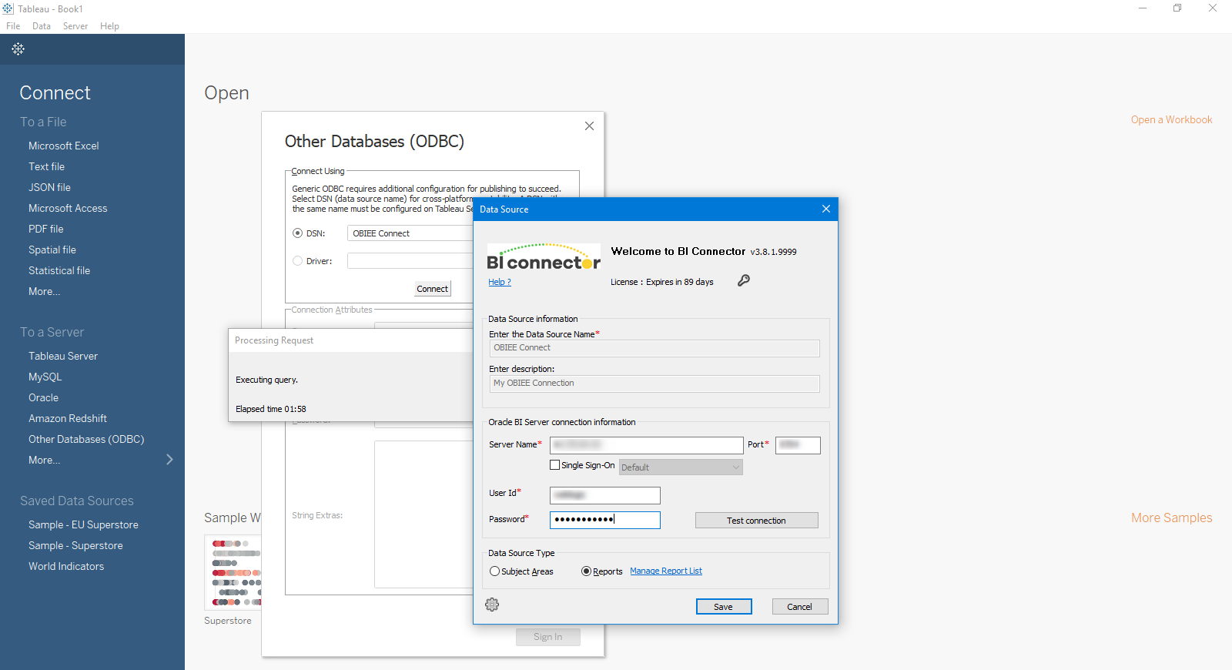
Task: Click the BI connector logo image
Action: point(544,257)
